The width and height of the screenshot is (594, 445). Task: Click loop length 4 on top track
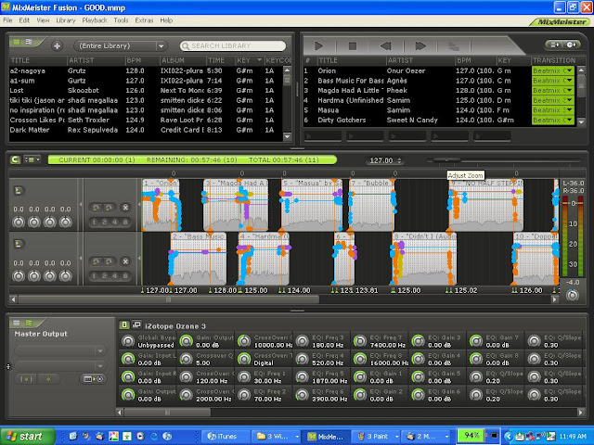coord(115,222)
